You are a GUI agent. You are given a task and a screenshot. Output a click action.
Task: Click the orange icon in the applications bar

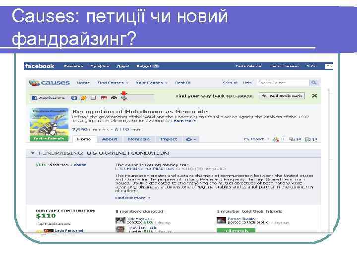point(84,98)
